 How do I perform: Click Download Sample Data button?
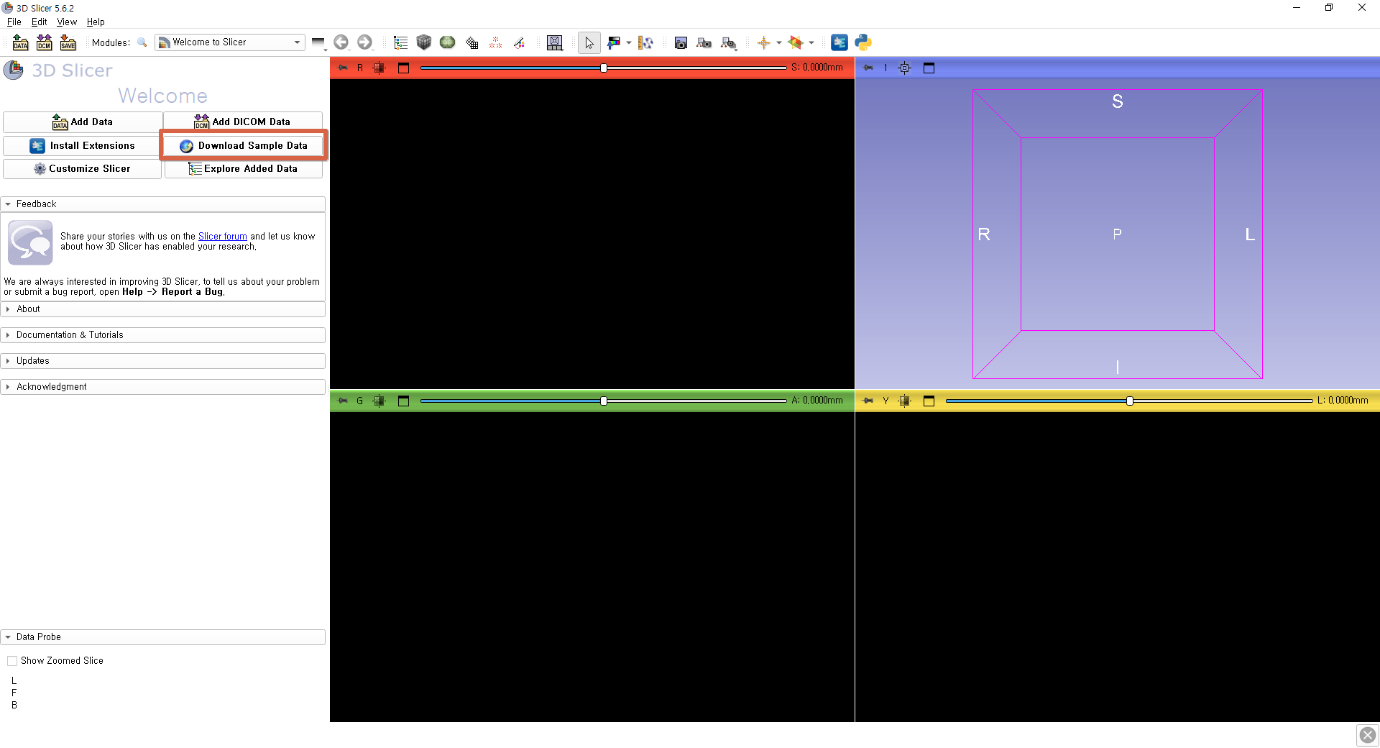pyautogui.click(x=243, y=145)
